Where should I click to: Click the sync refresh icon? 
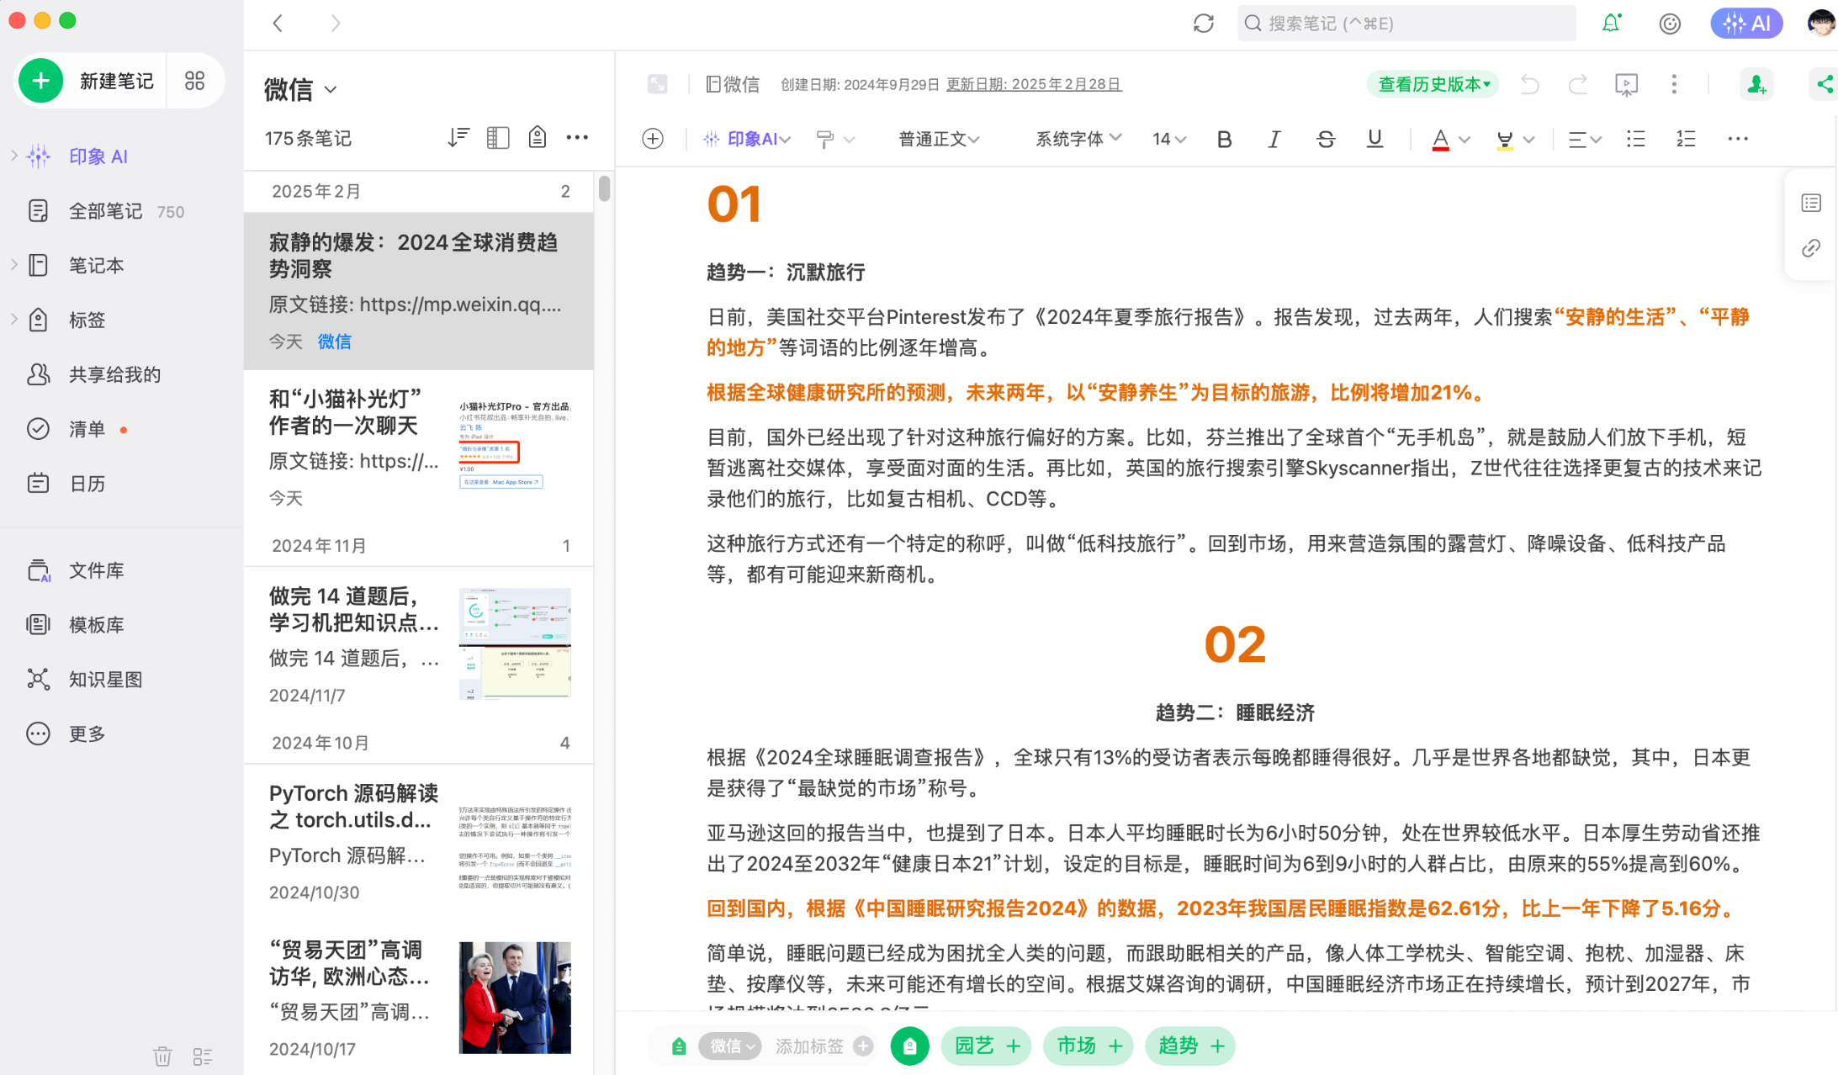coord(1204,24)
